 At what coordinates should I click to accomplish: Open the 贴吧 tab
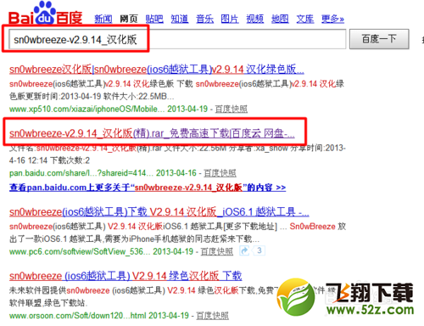point(154,19)
